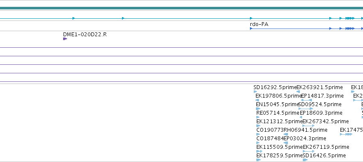Click the EK267342.5prime EST feature glyph

tap(308, 126)
